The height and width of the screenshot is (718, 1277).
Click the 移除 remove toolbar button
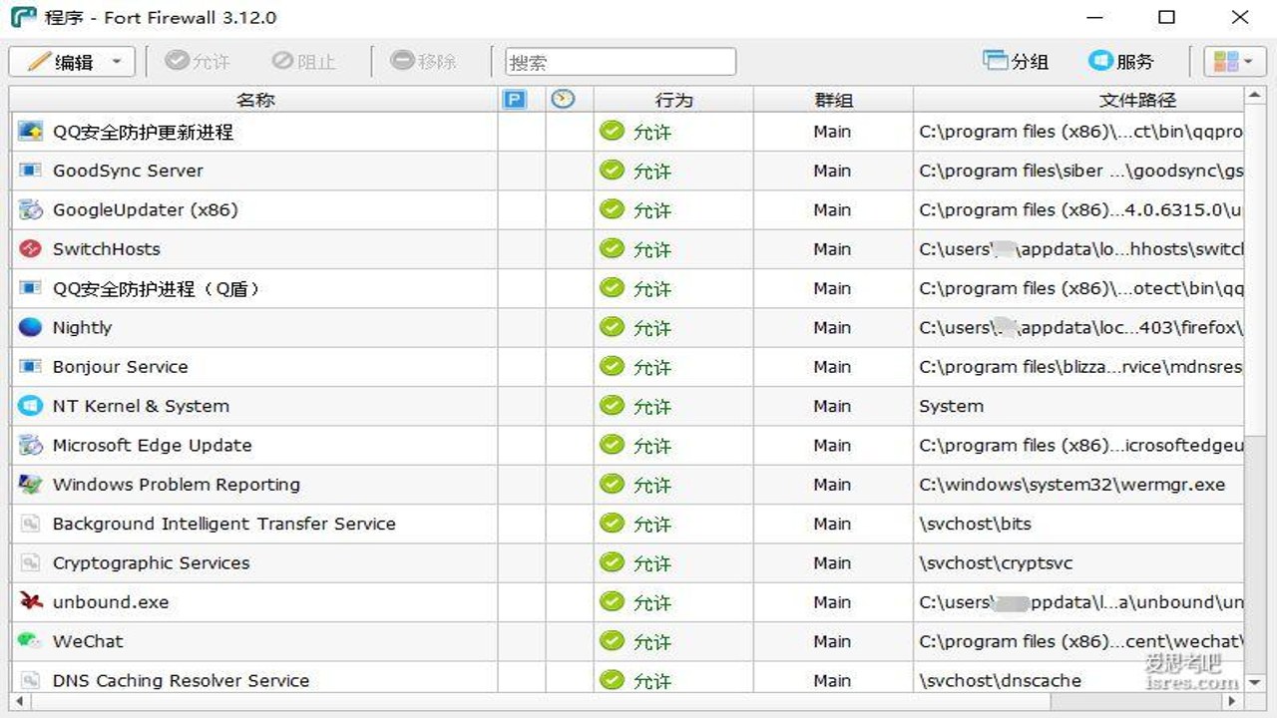point(424,62)
